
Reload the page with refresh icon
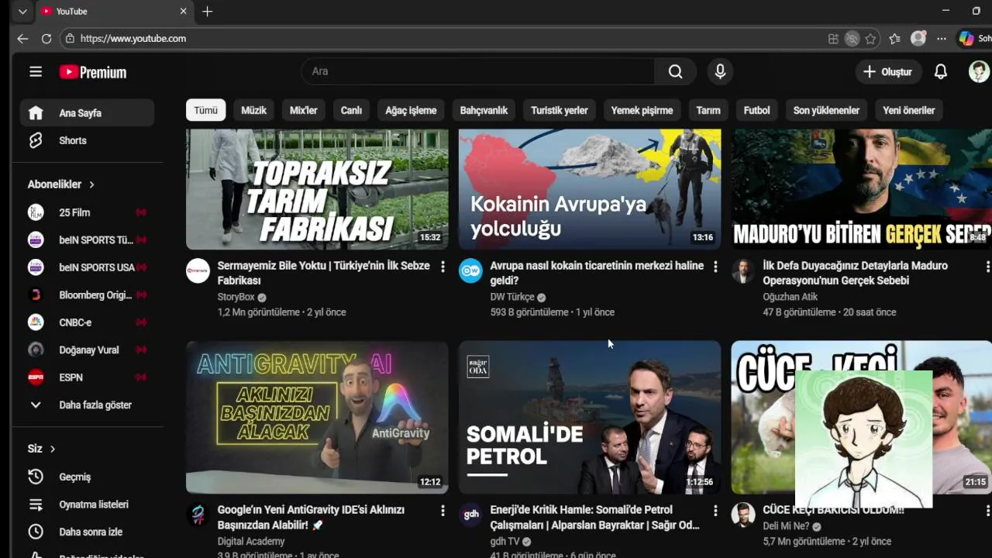coord(46,38)
